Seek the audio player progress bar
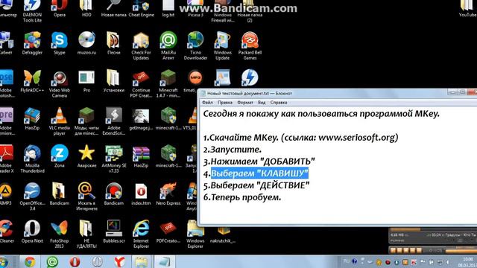 click(x=434, y=229)
